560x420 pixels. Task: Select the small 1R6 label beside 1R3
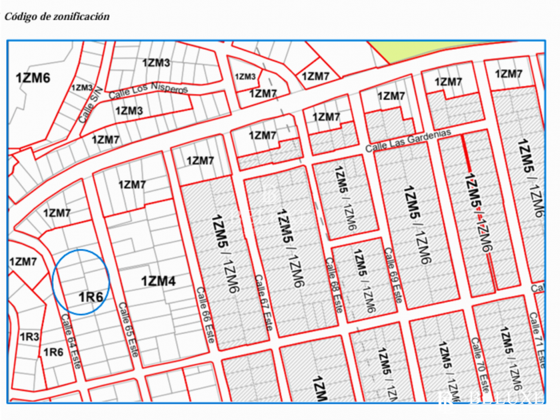(53, 353)
